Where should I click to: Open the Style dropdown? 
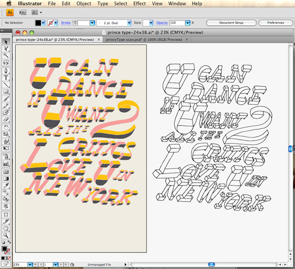click(x=151, y=23)
